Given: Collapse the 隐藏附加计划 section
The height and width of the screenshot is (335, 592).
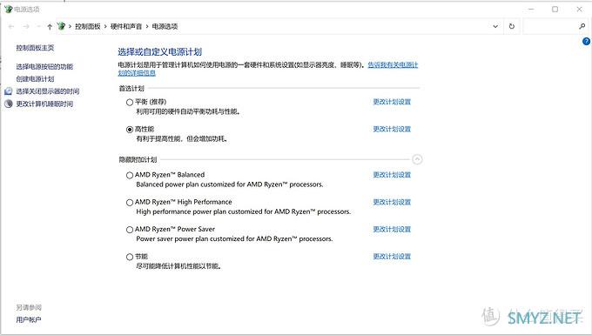Looking at the screenshot, I should pos(417,159).
